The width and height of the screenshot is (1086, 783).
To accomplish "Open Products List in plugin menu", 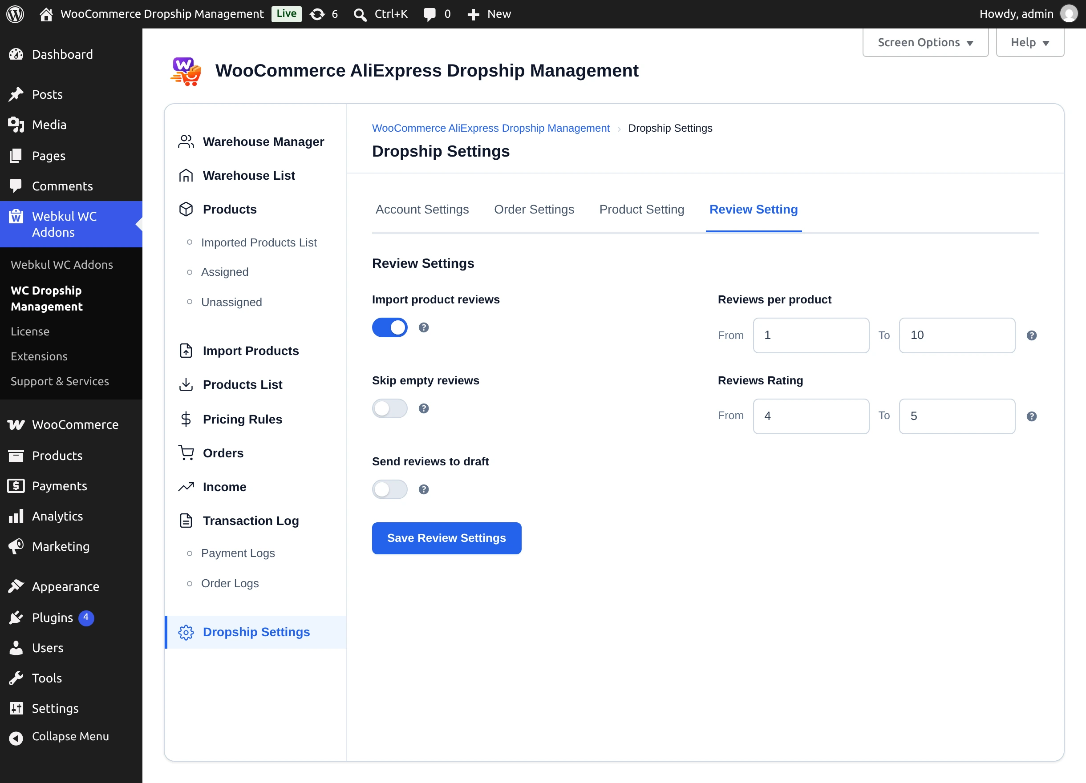I will click(243, 385).
